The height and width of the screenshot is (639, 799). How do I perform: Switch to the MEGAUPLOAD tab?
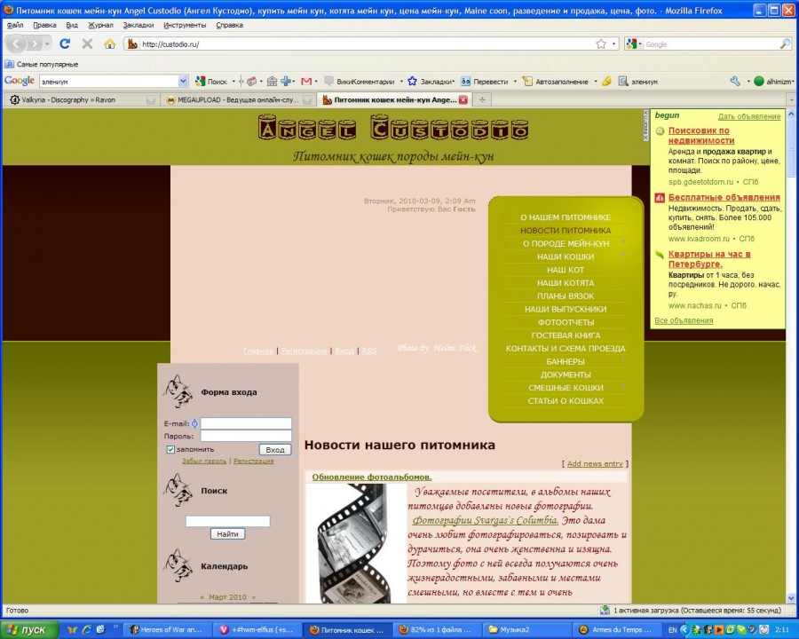(x=239, y=100)
